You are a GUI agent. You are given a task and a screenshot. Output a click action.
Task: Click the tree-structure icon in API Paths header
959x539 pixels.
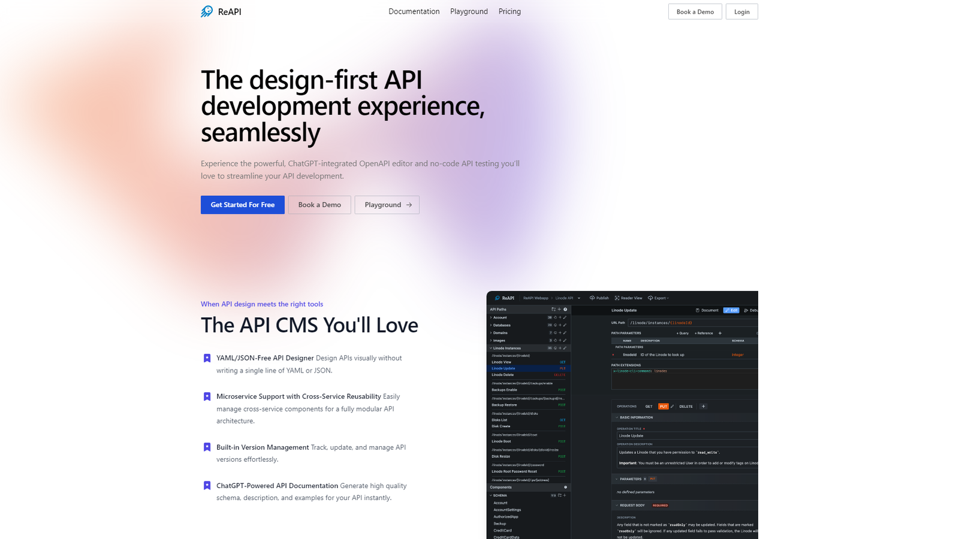(553, 309)
